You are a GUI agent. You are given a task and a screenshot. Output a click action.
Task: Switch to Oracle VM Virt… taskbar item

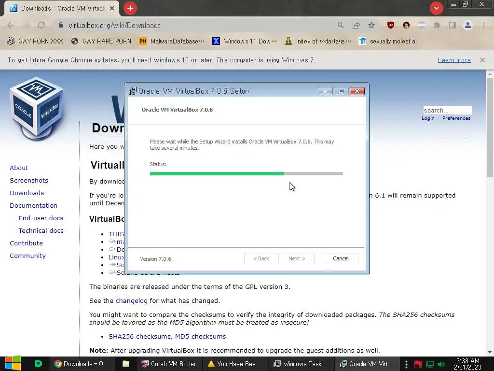click(x=367, y=364)
